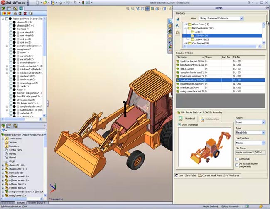270x209 pixels.
Task: Click the top component tree vertical scrollbar
Action: pyautogui.click(x=44, y=67)
